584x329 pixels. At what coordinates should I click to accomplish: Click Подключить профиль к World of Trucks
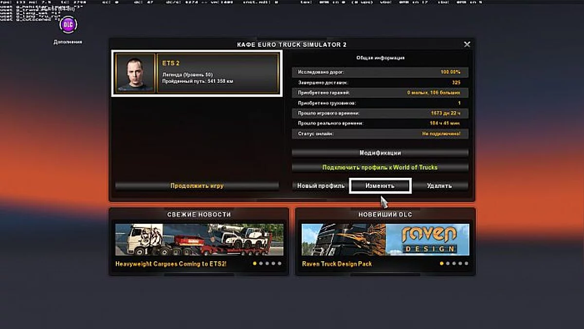point(380,166)
